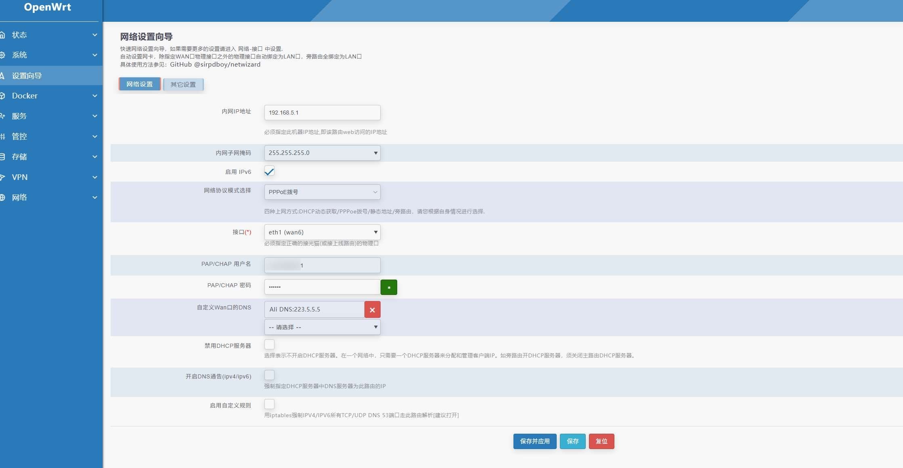Click the LAN IP address field 192.168.5.1

[x=322, y=113]
